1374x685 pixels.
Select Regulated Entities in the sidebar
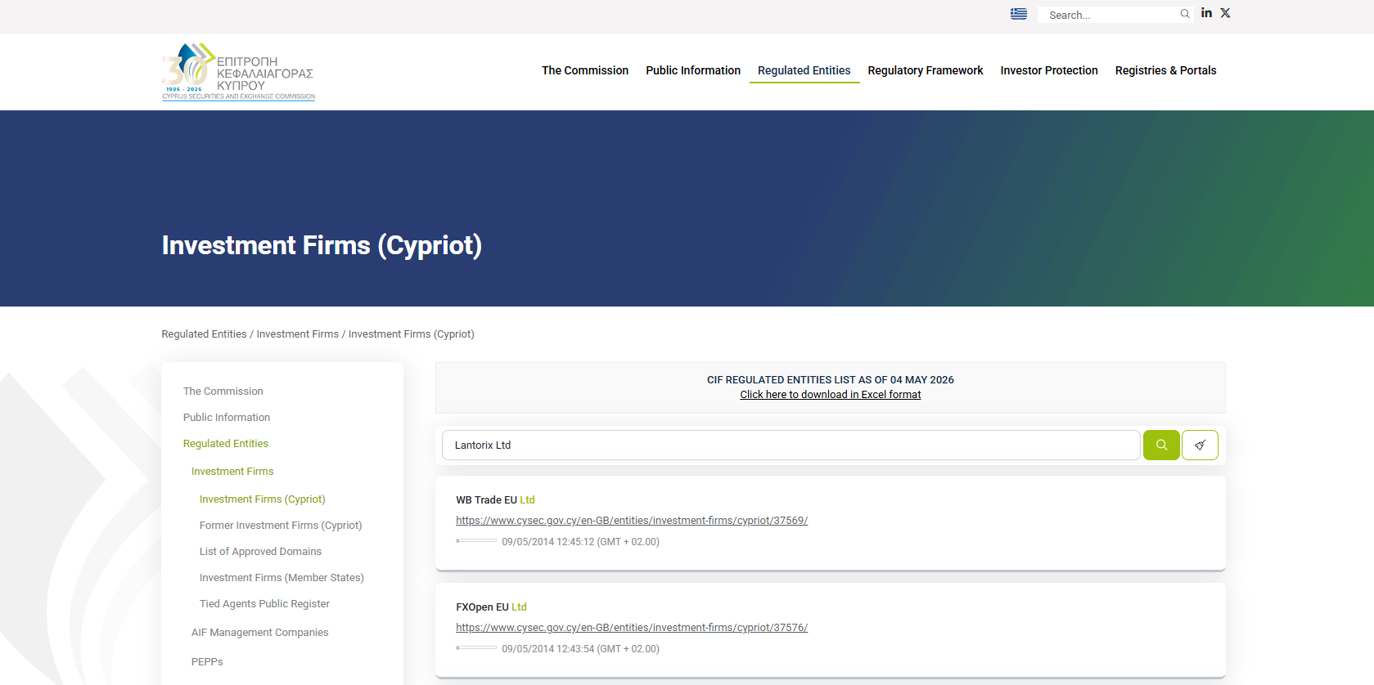(226, 444)
